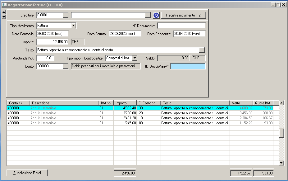
Task: Click the Conto >> column header
Action: tap(18, 103)
